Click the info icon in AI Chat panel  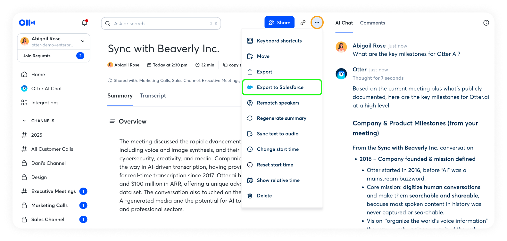click(486, 23)
